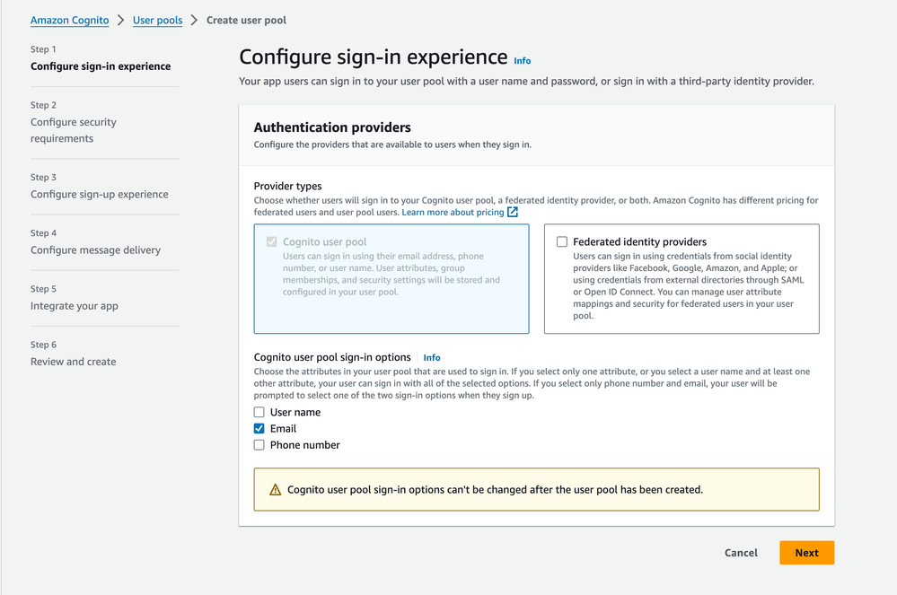Select Step 2 Configure security requirements
The width and height of the screenshot is (897, 595).
[x=74, y=130]
